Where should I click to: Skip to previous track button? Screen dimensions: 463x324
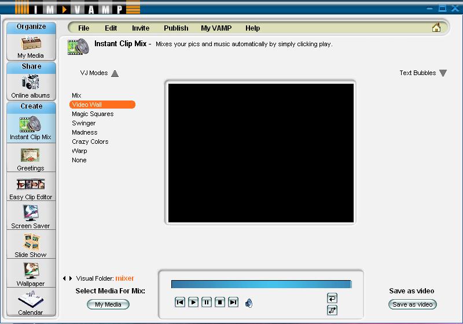180,302
